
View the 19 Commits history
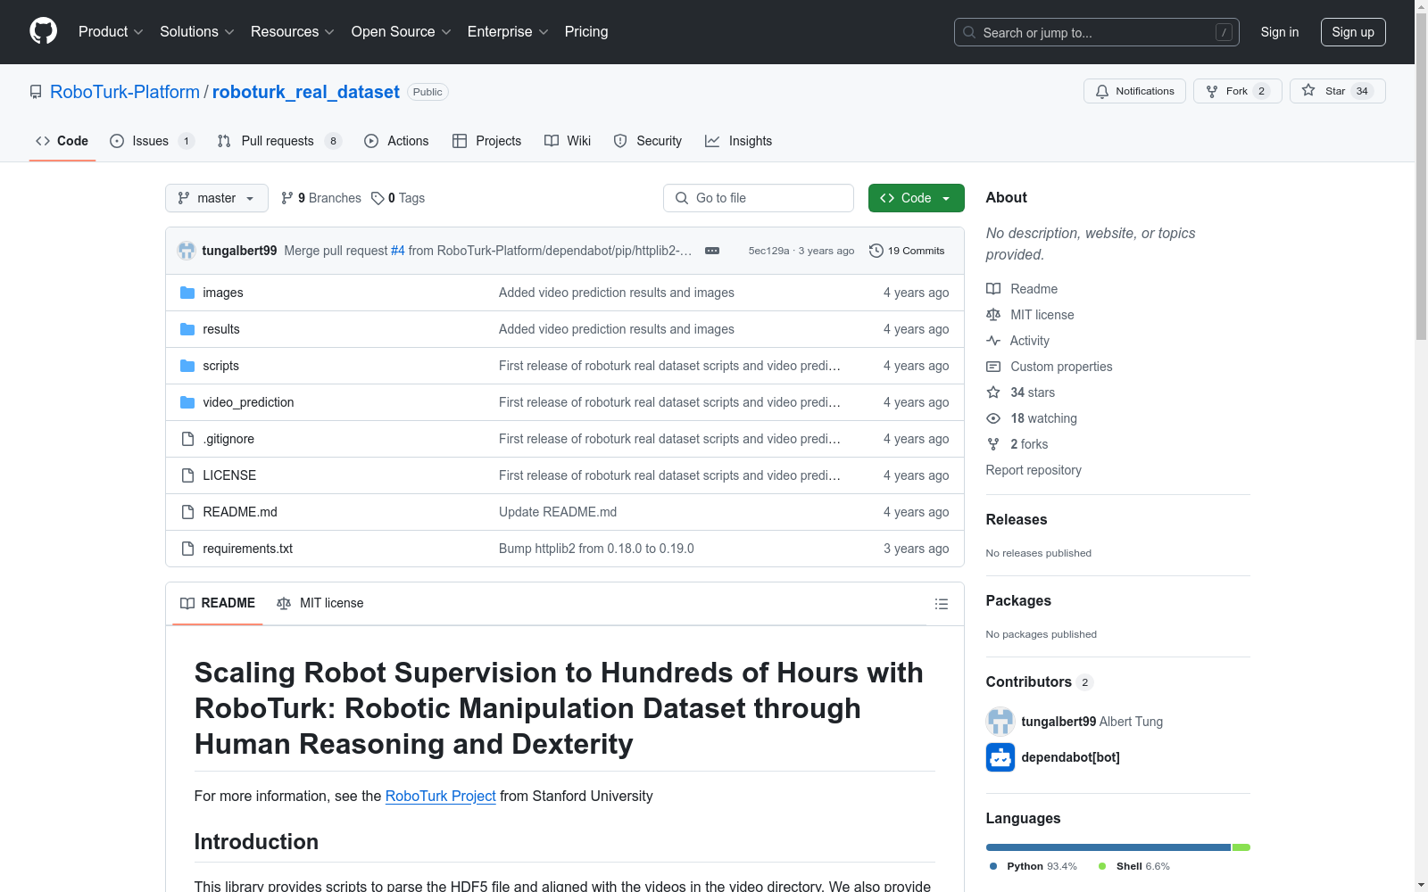(x=907, y=251)
